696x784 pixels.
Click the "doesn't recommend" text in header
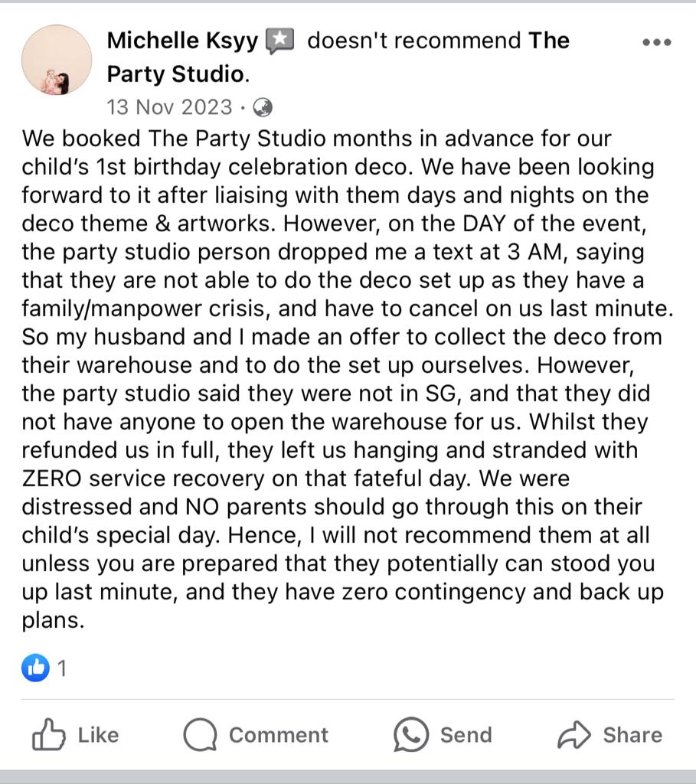[414, 41]
